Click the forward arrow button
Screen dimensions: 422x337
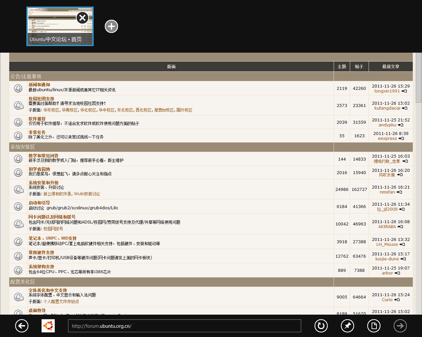[400, 326]
